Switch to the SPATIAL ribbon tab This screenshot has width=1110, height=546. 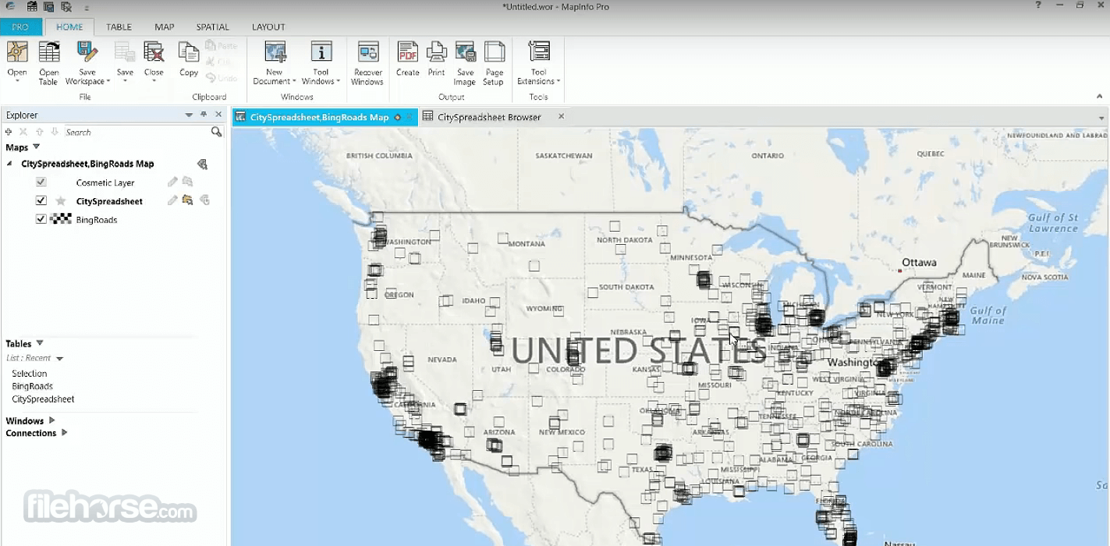click(213, 27)
